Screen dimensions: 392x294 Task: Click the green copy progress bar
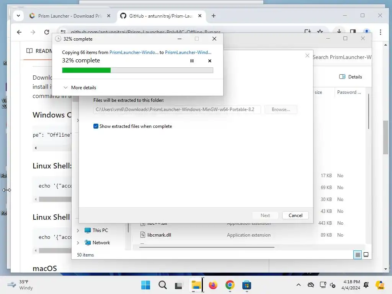137,70
